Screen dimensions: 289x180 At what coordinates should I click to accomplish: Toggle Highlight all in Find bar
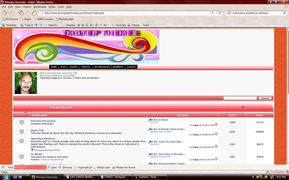click(83, 167)
